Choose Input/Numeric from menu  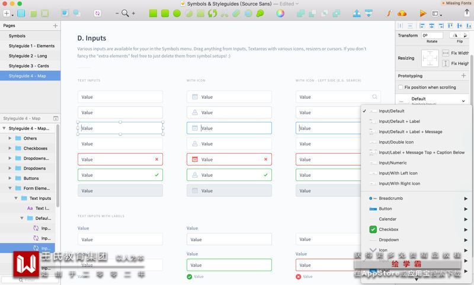pyautogui.click(x=393, y=163)
